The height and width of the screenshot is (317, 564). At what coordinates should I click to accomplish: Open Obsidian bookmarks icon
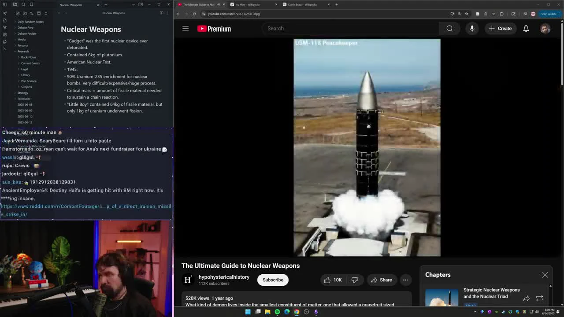(31, 4)
